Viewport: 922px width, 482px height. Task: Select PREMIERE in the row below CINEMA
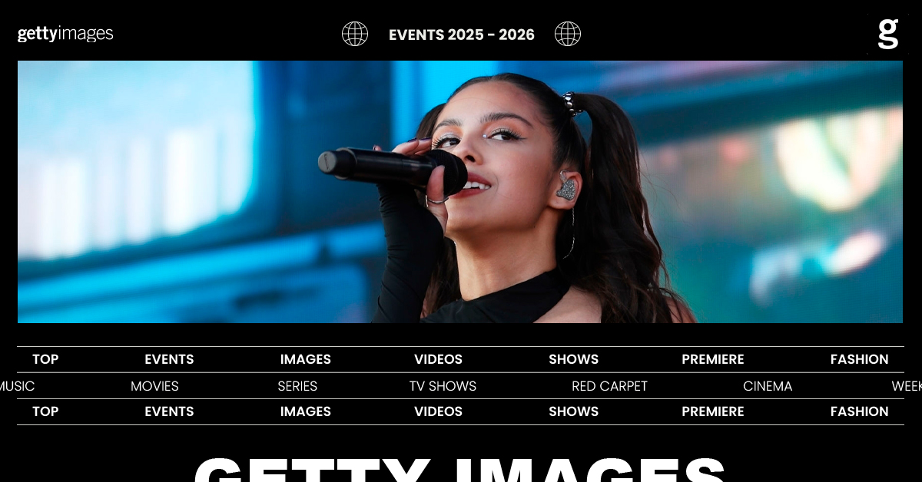[713, 411]
